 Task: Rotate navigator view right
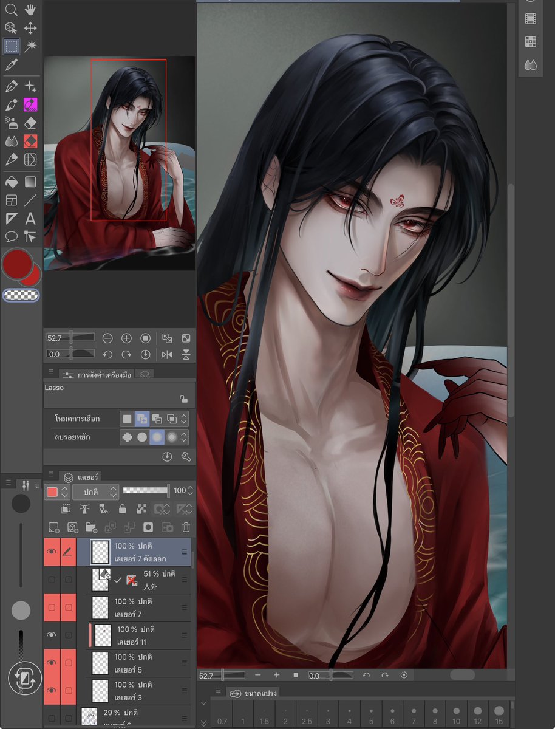click(x=126, y=354)
